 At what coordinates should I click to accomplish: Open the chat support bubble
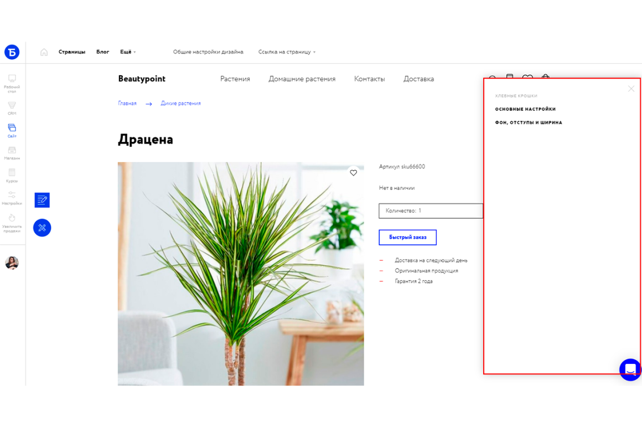pyautogui.click(x=630, y=369)
